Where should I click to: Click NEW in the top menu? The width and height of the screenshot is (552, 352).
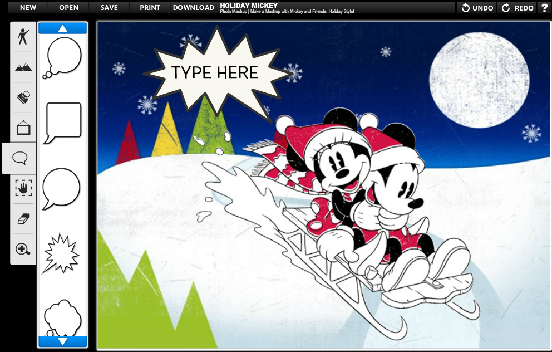coord(28,7)
